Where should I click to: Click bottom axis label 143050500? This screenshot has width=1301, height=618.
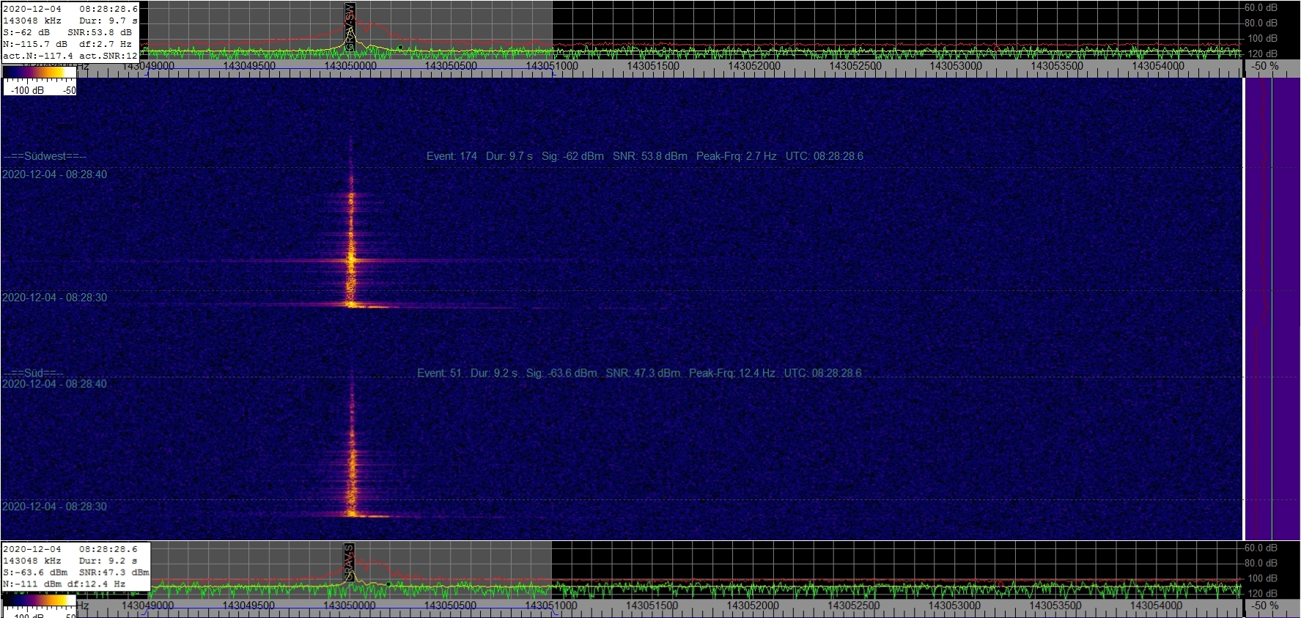[450, 606]
